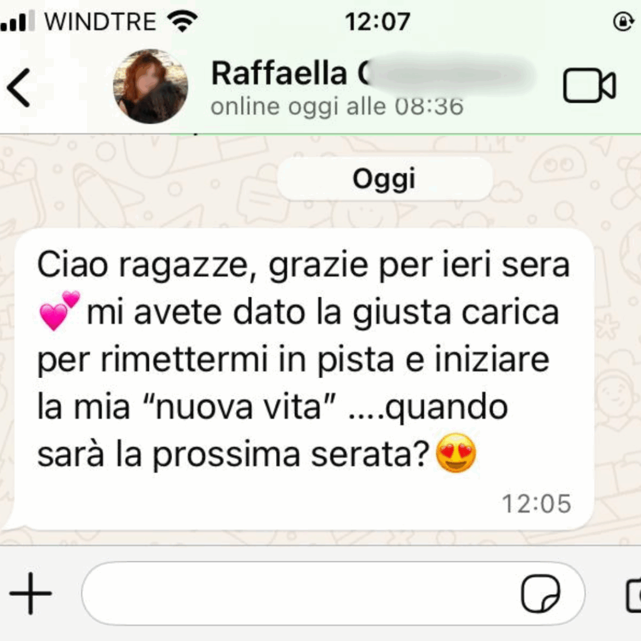Viewport: 641px width, 641px height.
Task: Tap the cellular signal bars indicator
Action: coord(18,21)
